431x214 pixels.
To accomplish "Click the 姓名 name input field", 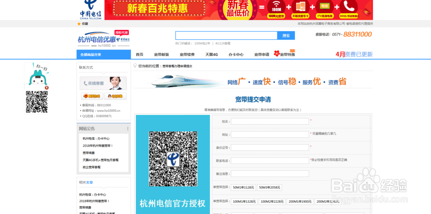I will [x=270, y=121].
